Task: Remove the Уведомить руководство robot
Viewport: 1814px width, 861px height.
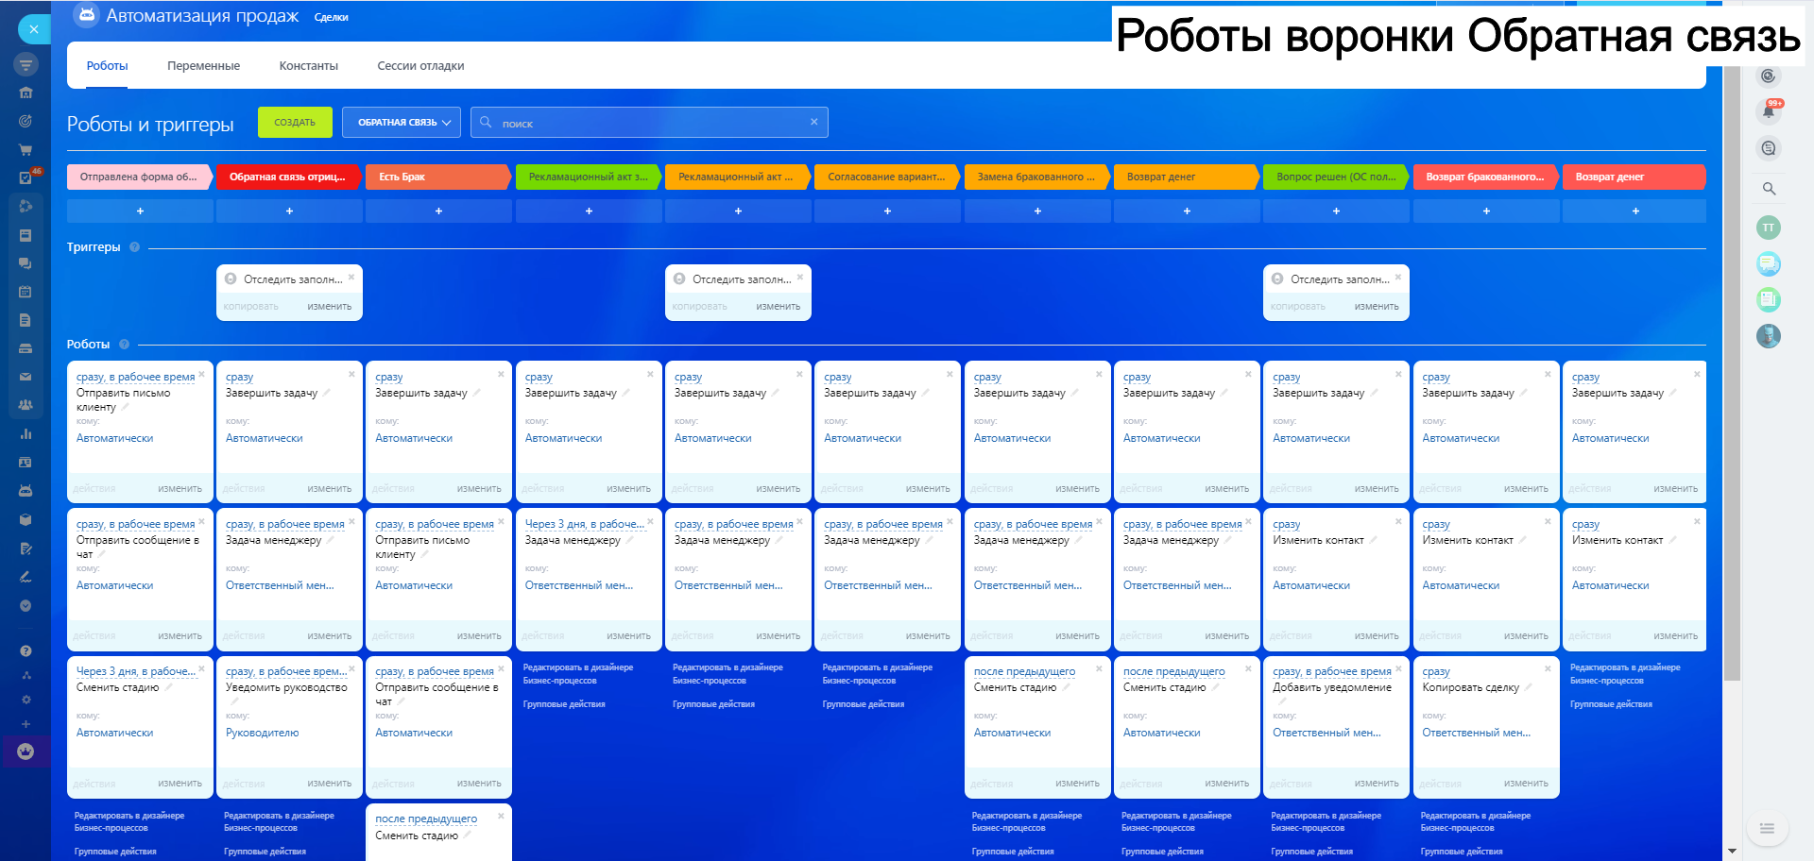Action: 351,668
